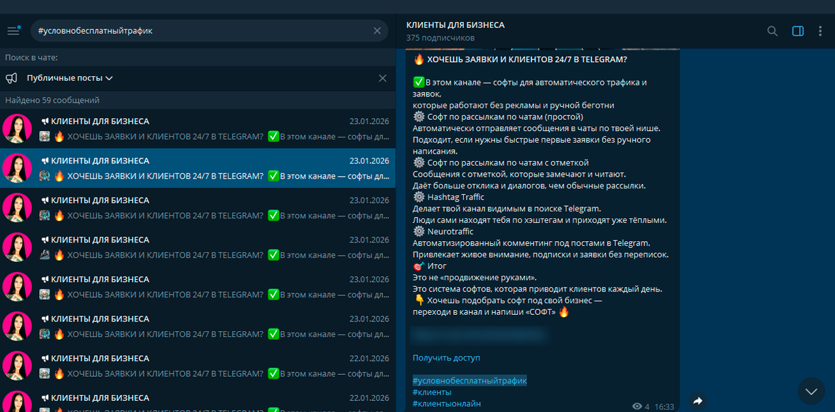The height and width of the screenshot is (412, 835).
Task: Expand the "Публичные посты" filter dropdown
Action: pyautogui.click(x=70, y=78)
